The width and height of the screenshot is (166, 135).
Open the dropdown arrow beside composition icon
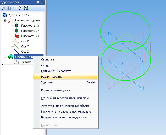14,8
